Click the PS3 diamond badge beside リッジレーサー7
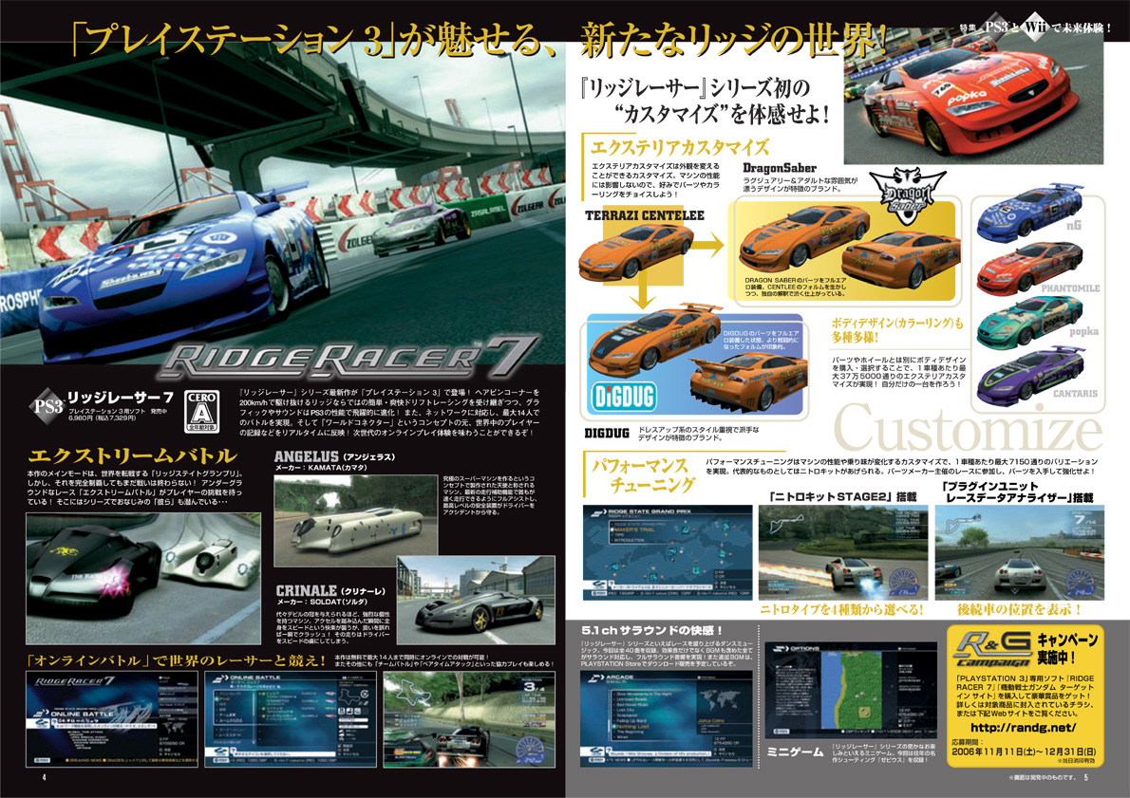The height and width of the screenshot is (798, 1130). [x=48, y=406]
